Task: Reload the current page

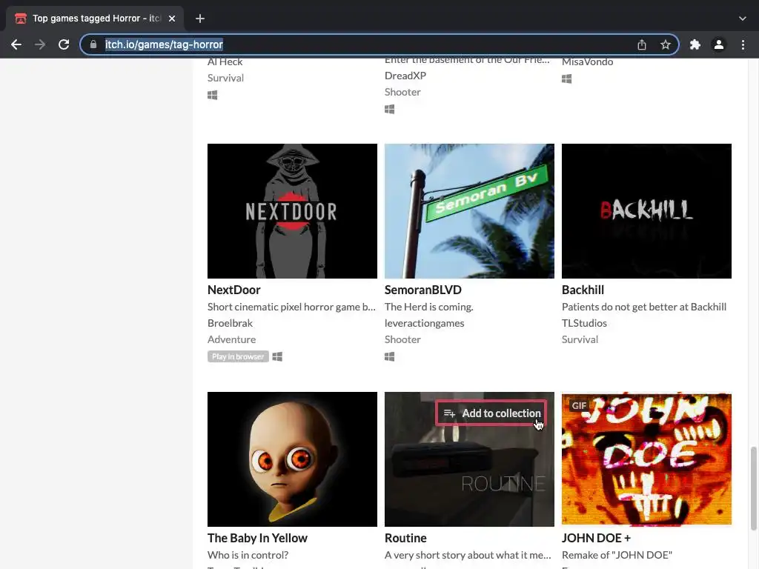Action: [x=64, y=44]
